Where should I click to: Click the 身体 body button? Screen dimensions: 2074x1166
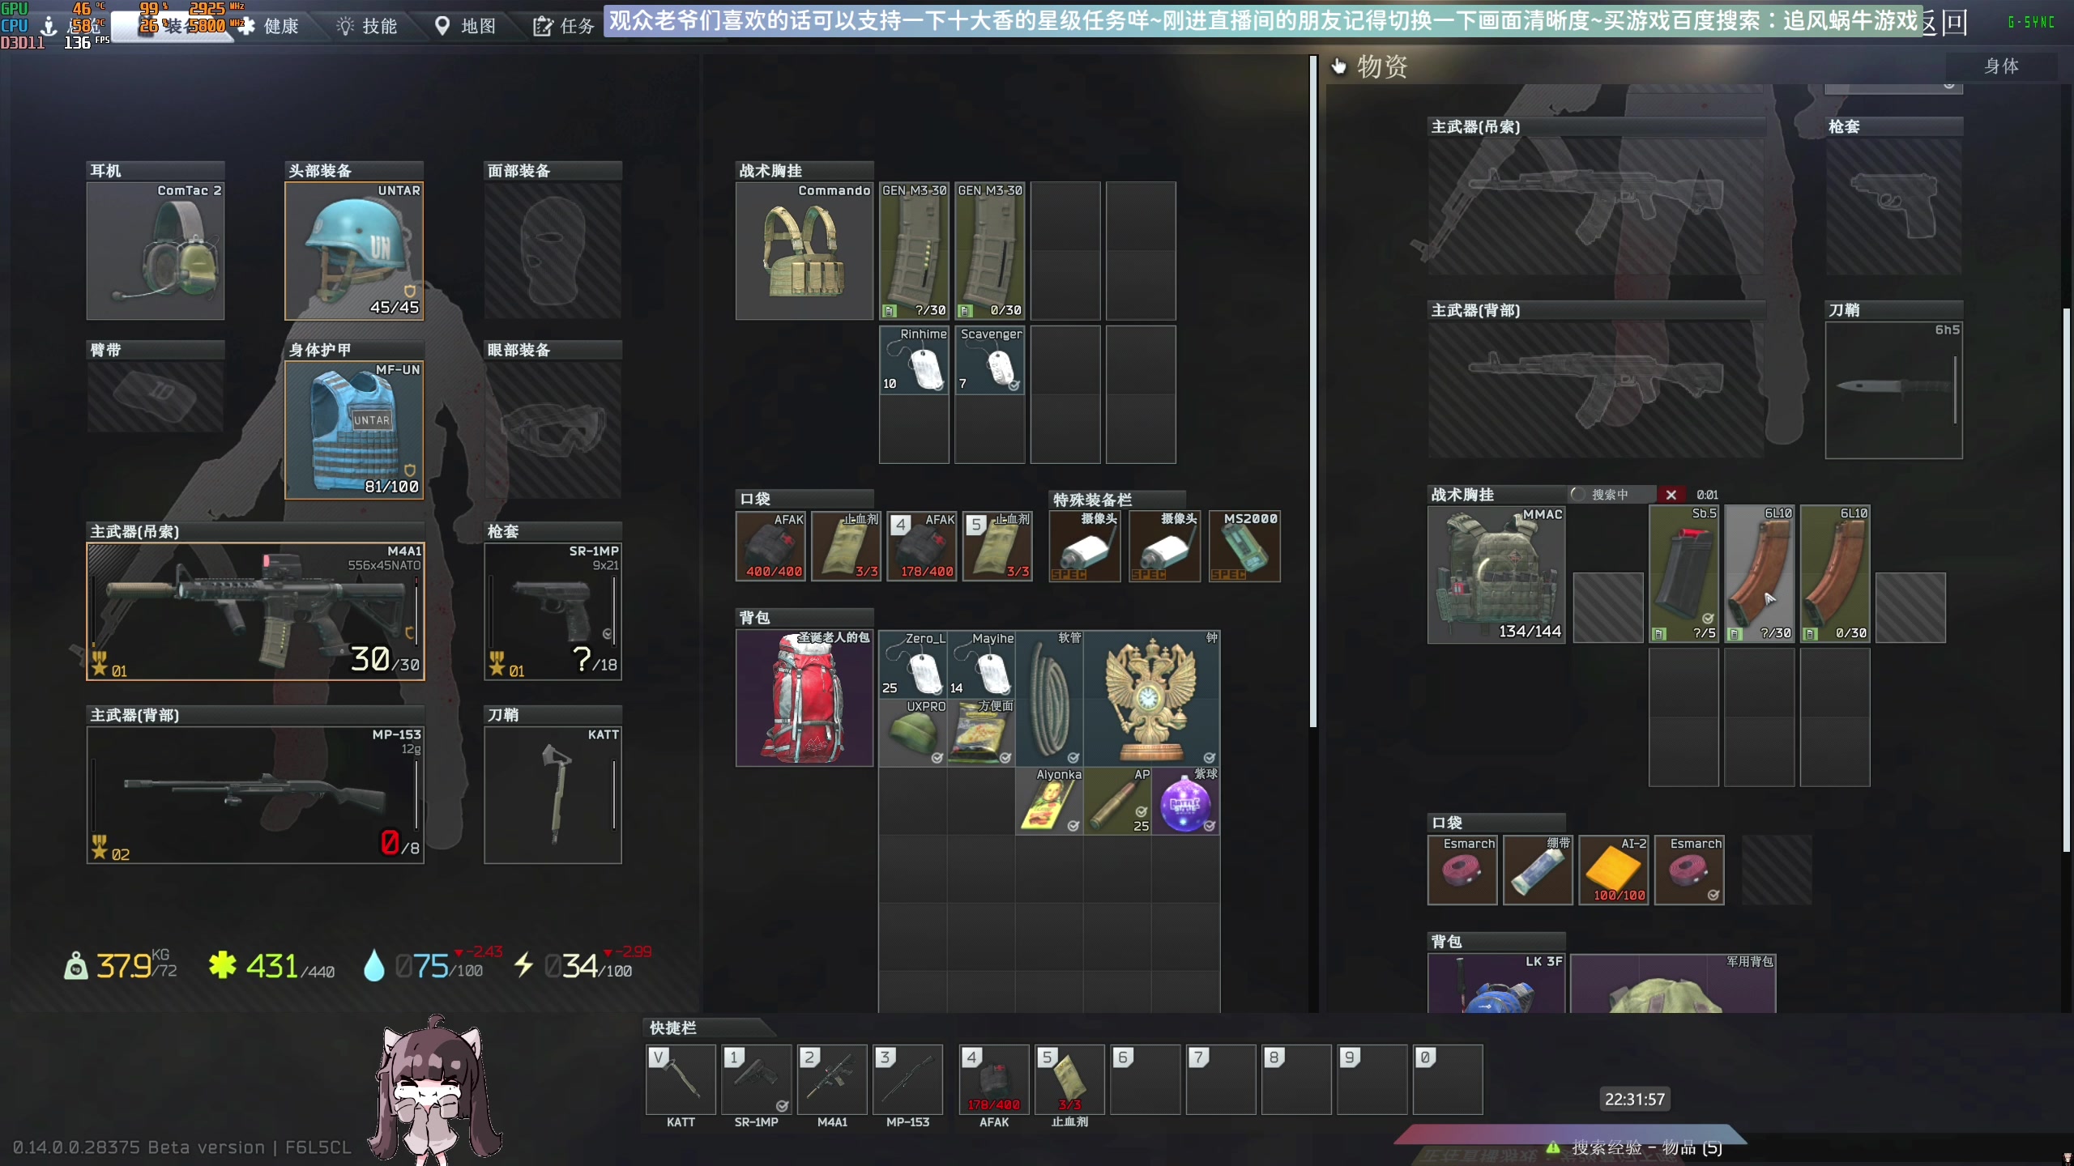2000,66
